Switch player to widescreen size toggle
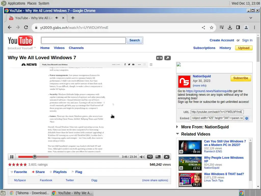This screenshot has height=196, width=261. [x=158, y=157]
